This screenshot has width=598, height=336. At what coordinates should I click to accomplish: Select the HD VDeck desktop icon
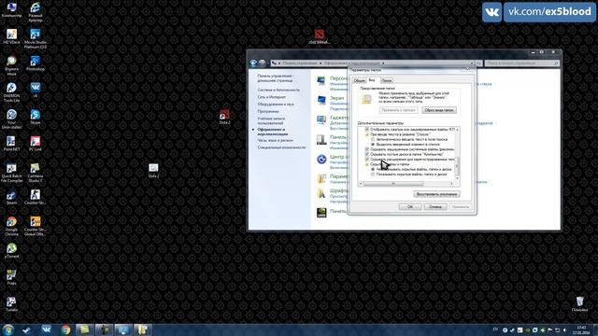(x=11, y=36)
